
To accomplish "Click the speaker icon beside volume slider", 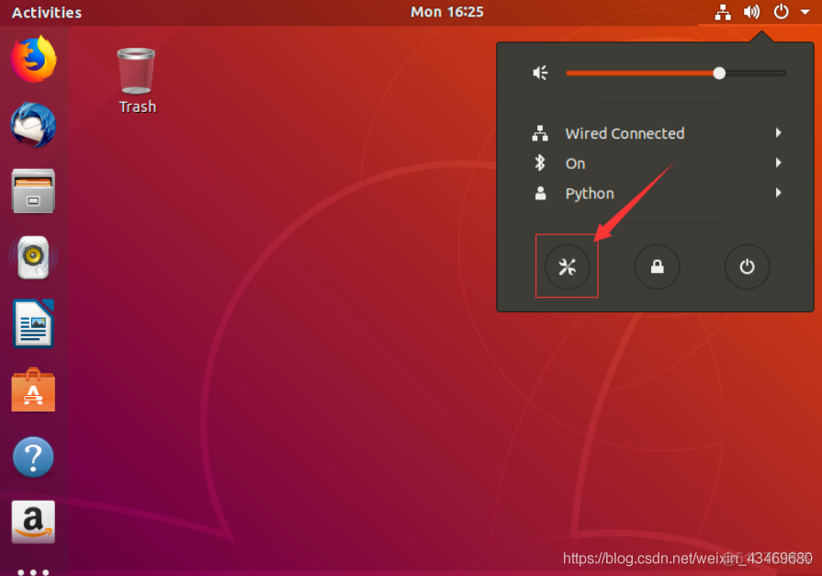I will click(x=540, y=73).
